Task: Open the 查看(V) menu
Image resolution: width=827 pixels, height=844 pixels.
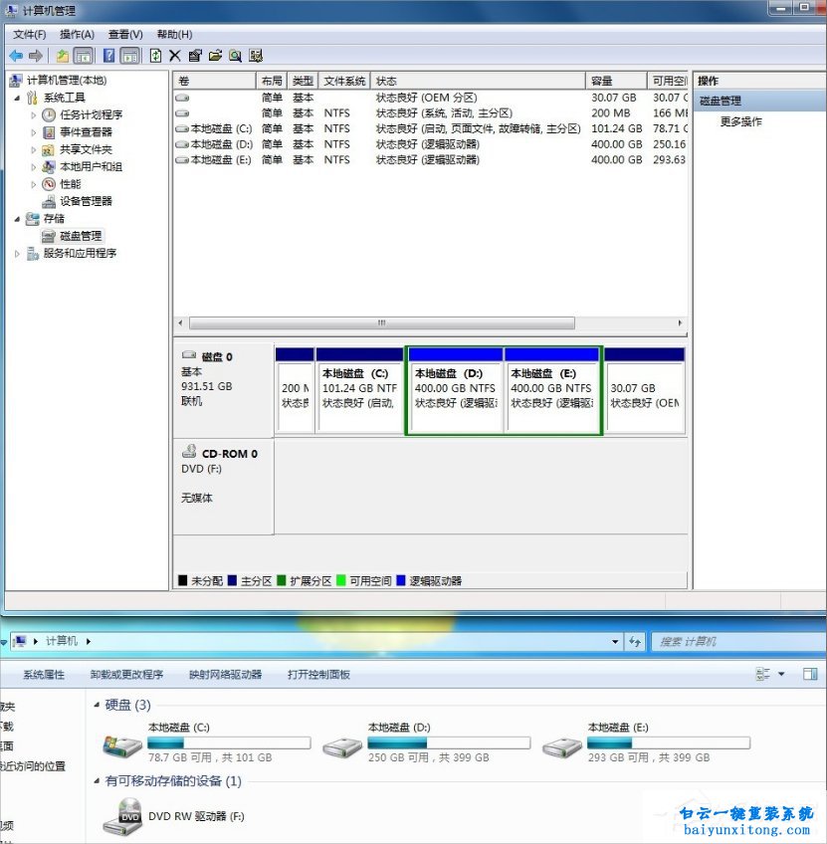Action: coord(123,33)
